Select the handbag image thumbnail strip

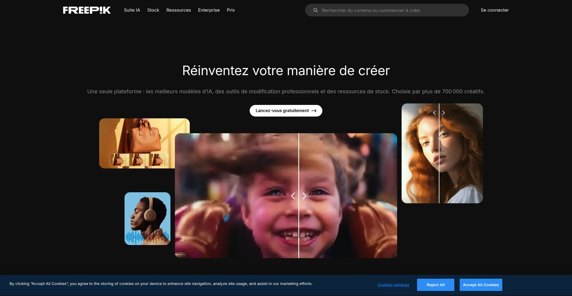pyautogui.click(x=139, y=160)
